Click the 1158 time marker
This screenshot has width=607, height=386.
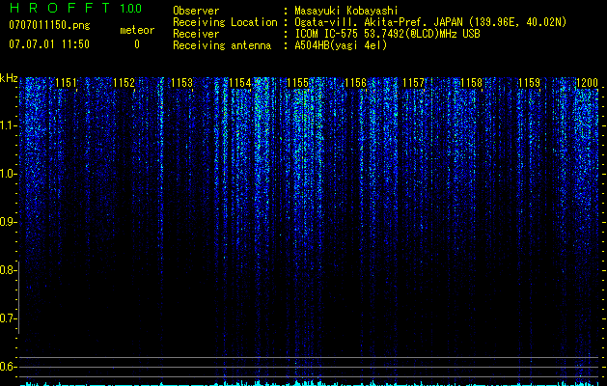coord(471,83)
